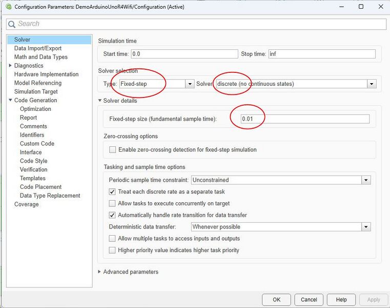Focus the Search field
The image size is (390, 308).
tap(196, 24)
